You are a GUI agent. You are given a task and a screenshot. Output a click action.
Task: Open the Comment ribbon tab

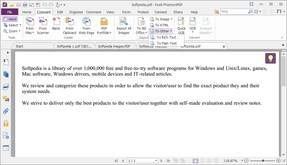click(93, 12)
